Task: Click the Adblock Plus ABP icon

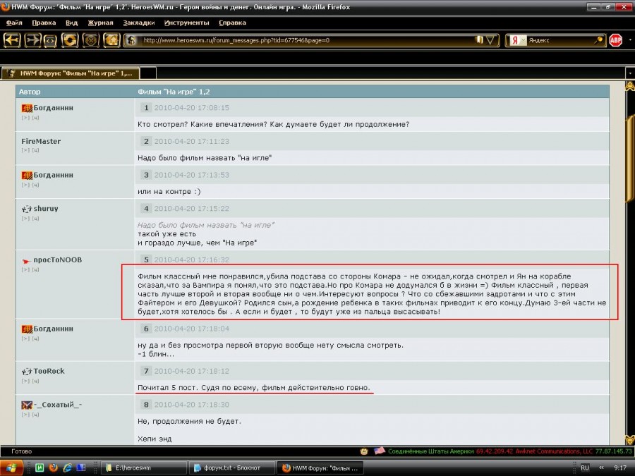Action: click(x=615, y=40)
